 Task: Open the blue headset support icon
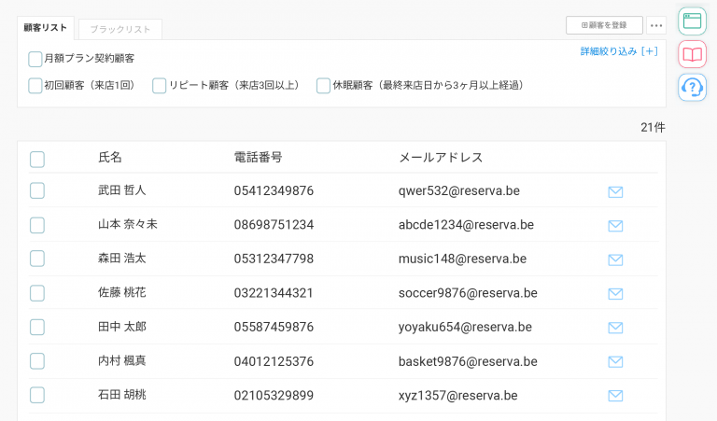tap(692, 88)
